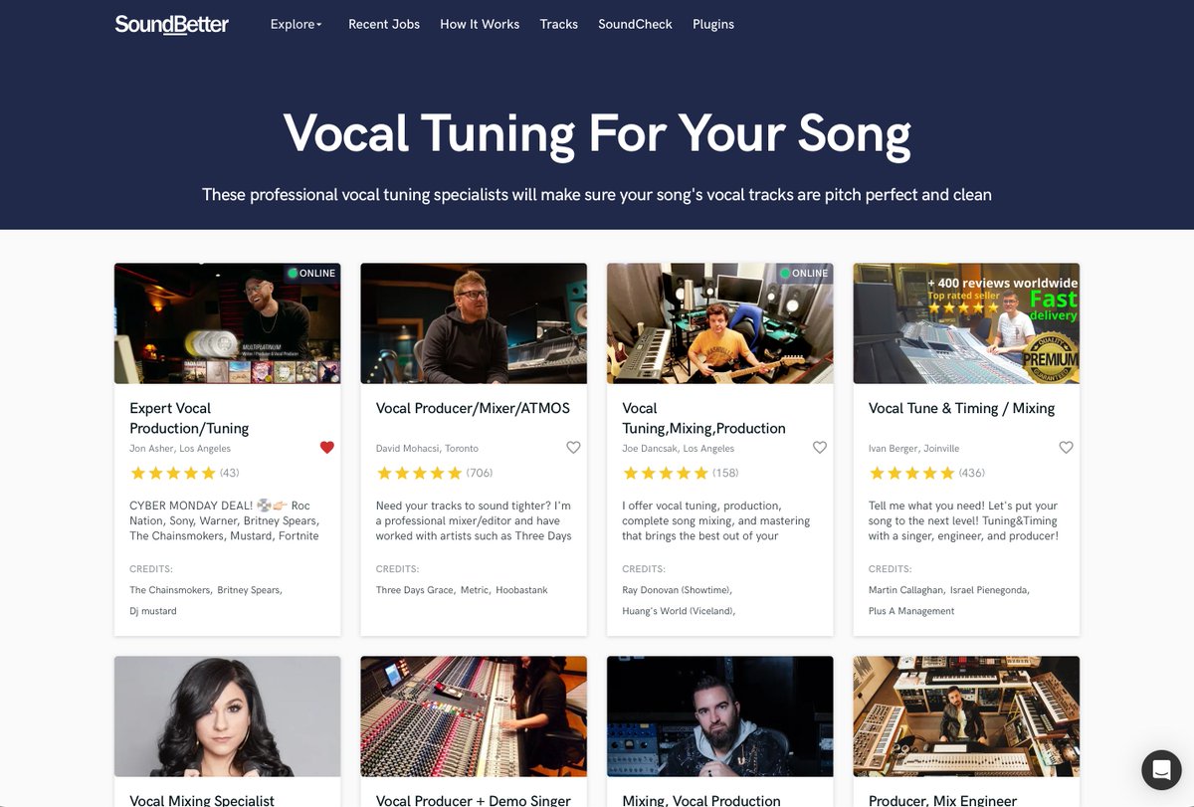
Task: Open Vocal Mixing Specialist woman's photo
Action: click(228, 716)
